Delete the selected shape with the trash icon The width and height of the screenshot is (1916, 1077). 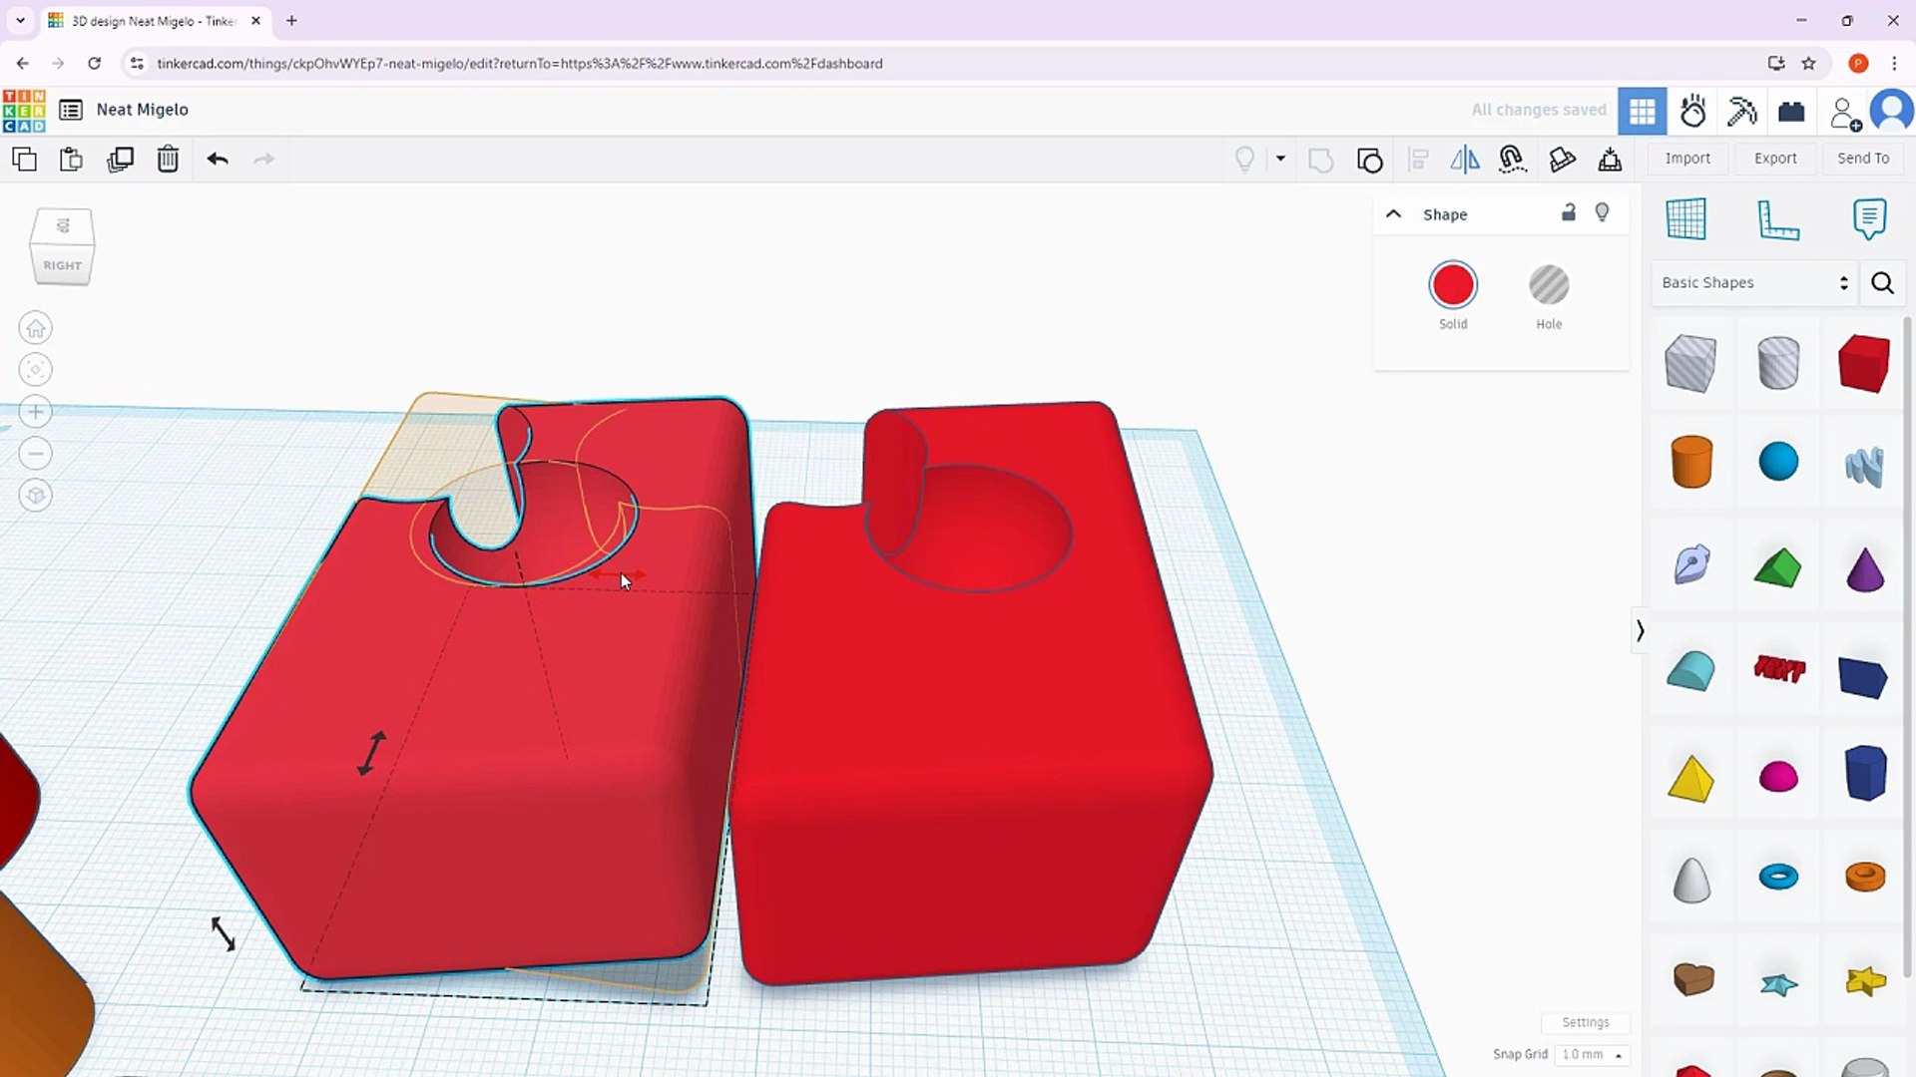pyautogui.click(x=168, y=160)
